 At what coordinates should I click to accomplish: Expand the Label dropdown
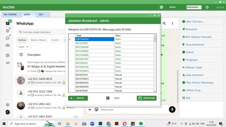(23, 47)
